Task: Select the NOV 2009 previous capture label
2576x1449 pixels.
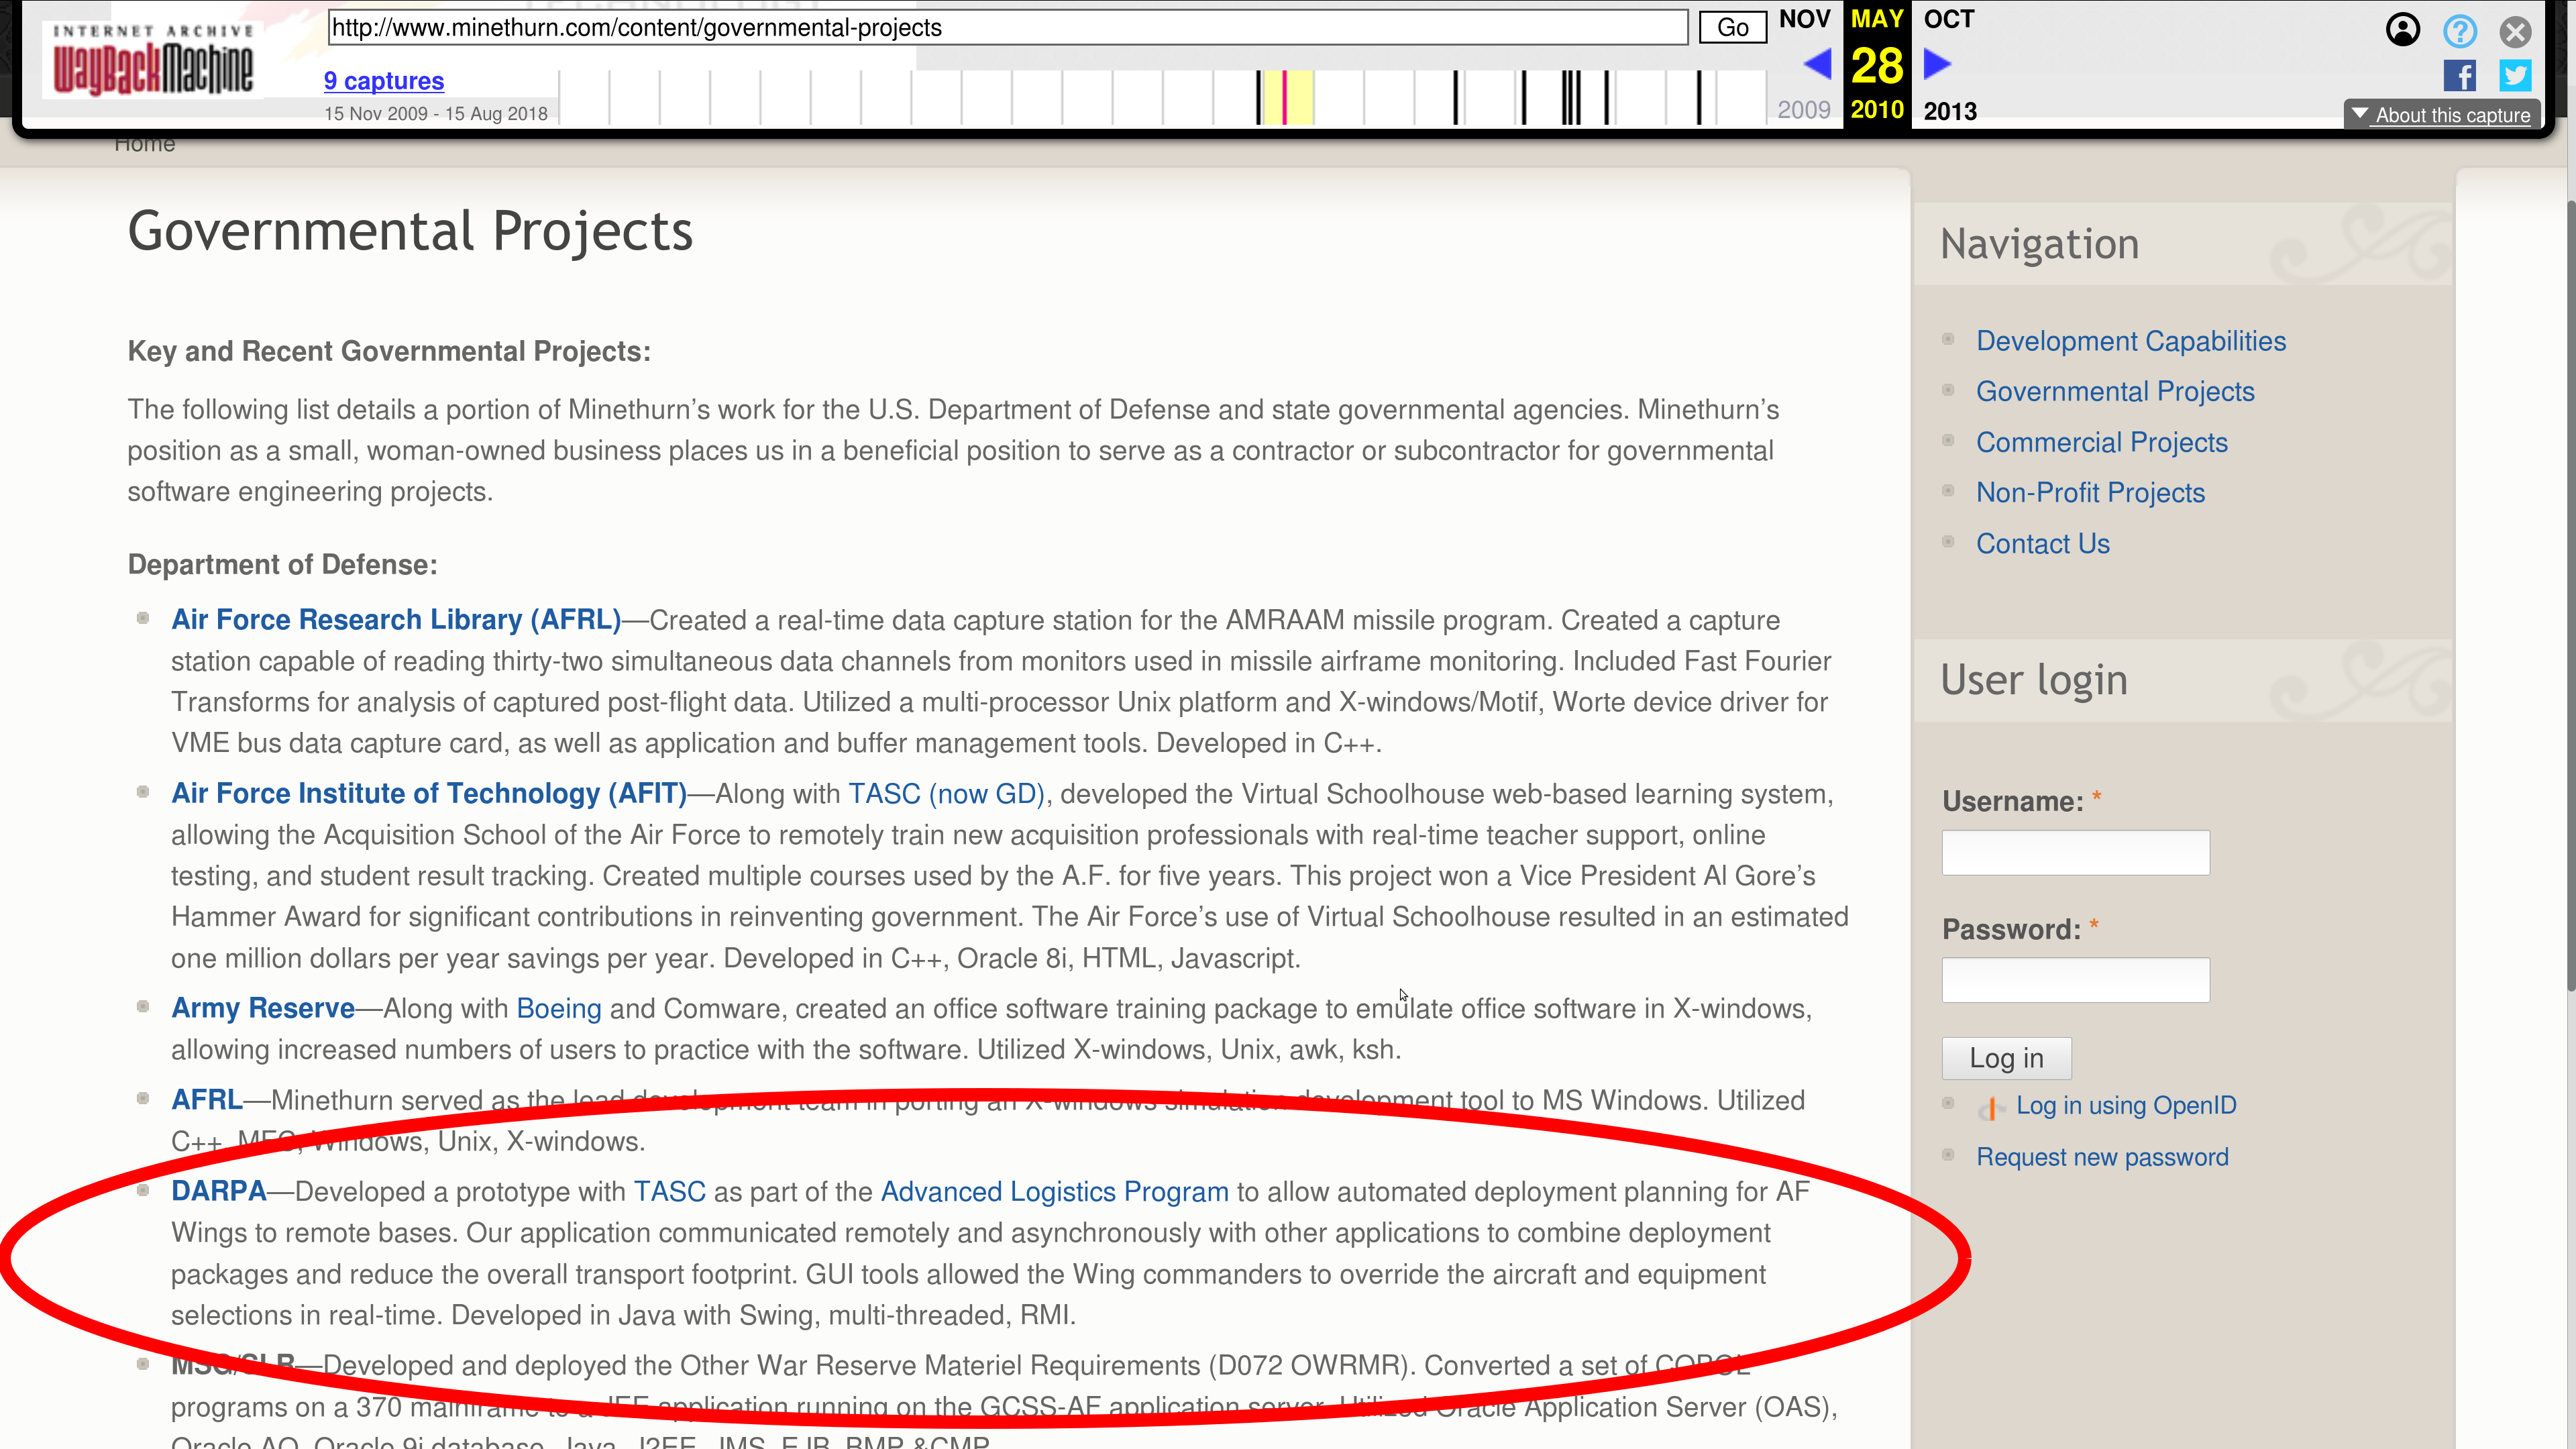Action: pos(1804,19)
